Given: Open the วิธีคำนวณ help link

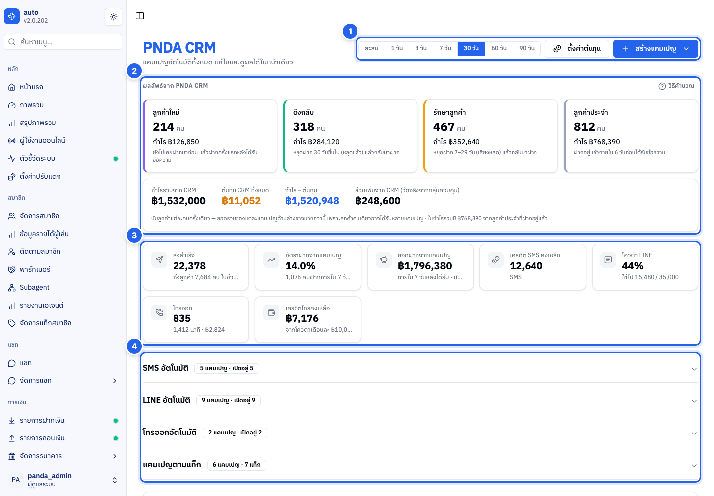Looking at the screenshot, I should coord(676,86).
